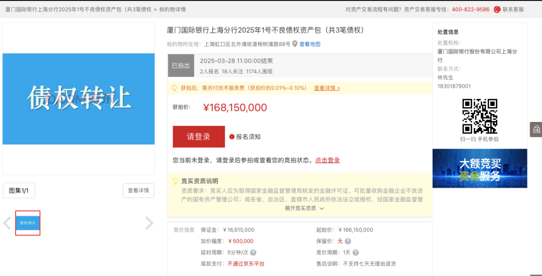
Task: Click the hotline number 400-622-9586
Action: (470, 10)
